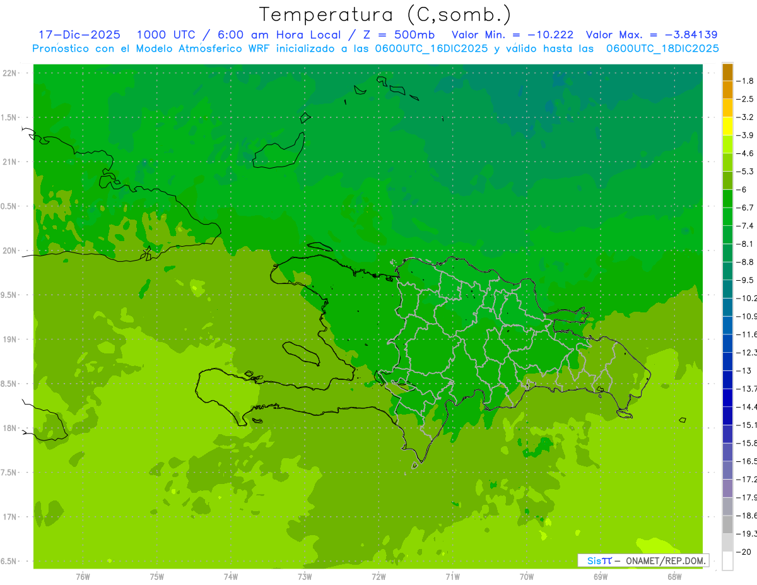This screenshot has width=757, height=585.
Task: Click the '-18.6' colorbar label
Action: (x=747, y=516)
